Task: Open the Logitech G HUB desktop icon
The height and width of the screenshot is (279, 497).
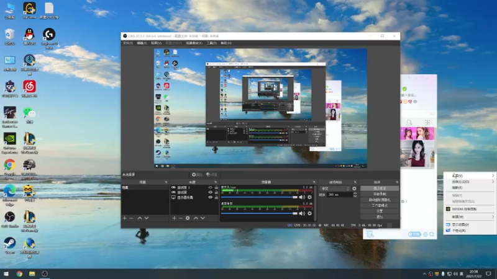Action: pos(49,38)
